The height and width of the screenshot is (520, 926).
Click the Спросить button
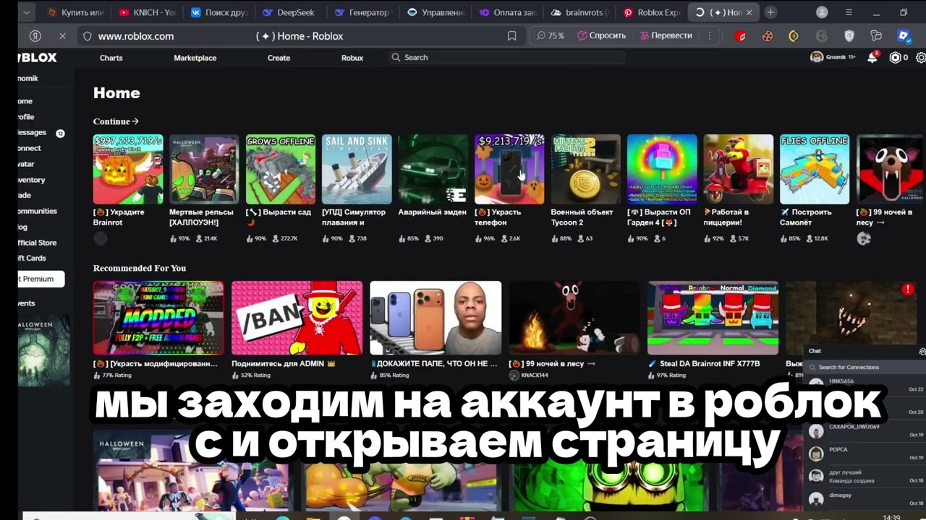click(601, 36)
